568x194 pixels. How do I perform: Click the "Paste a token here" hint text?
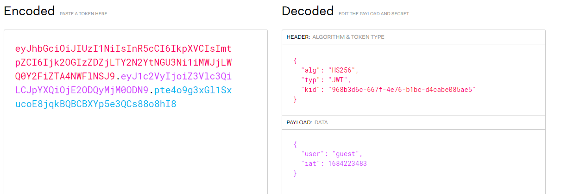click(x=83, y=14)
